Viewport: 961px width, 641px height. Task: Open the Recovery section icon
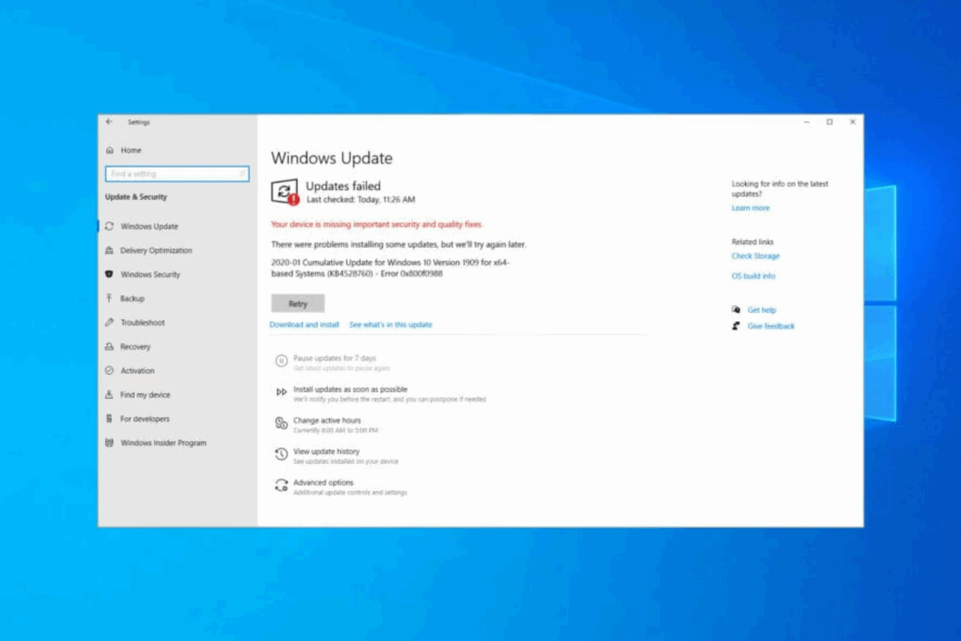[110, 347]
